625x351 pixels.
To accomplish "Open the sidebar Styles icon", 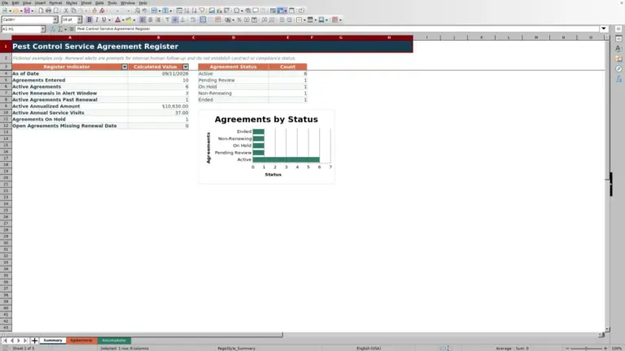I will click(x=618, y=49).
